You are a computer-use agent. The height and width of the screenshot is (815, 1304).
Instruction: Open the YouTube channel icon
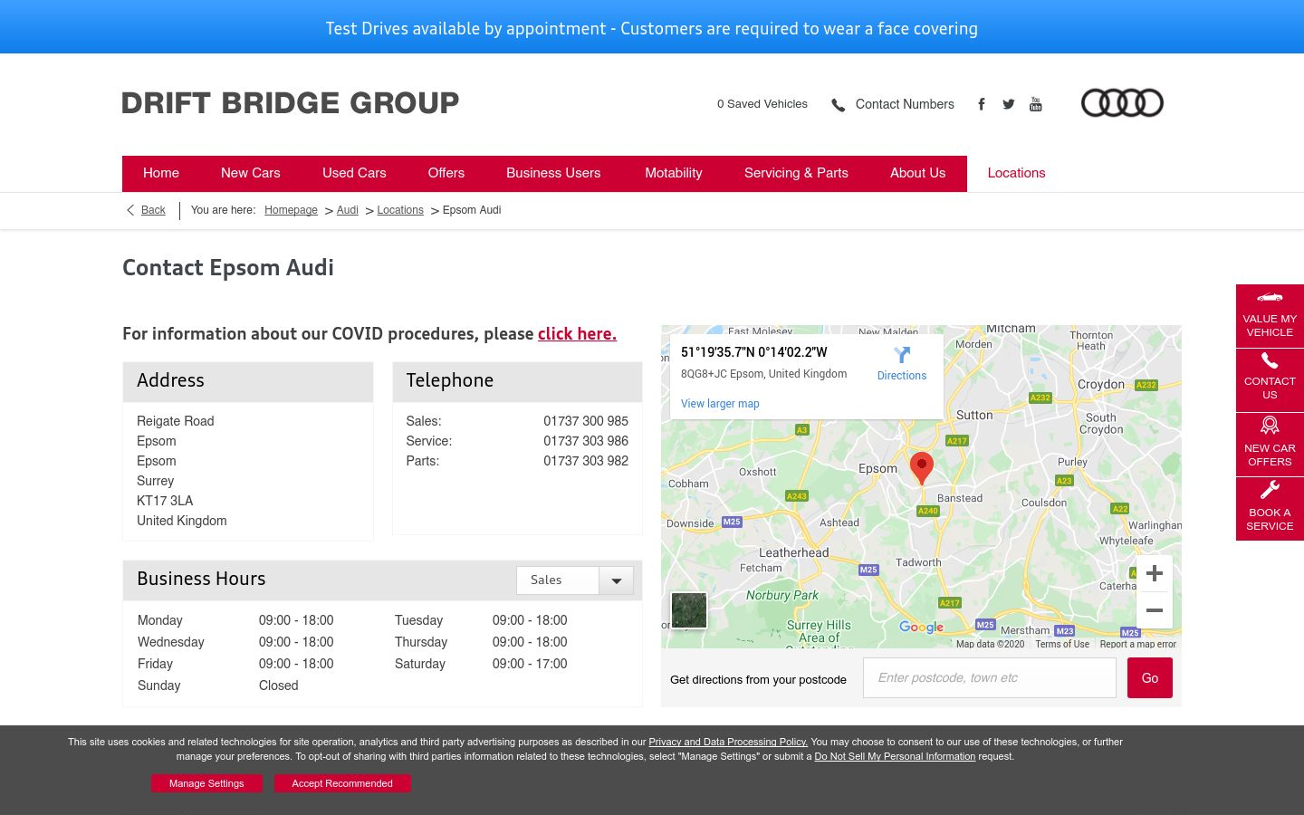pos(1036,104)
